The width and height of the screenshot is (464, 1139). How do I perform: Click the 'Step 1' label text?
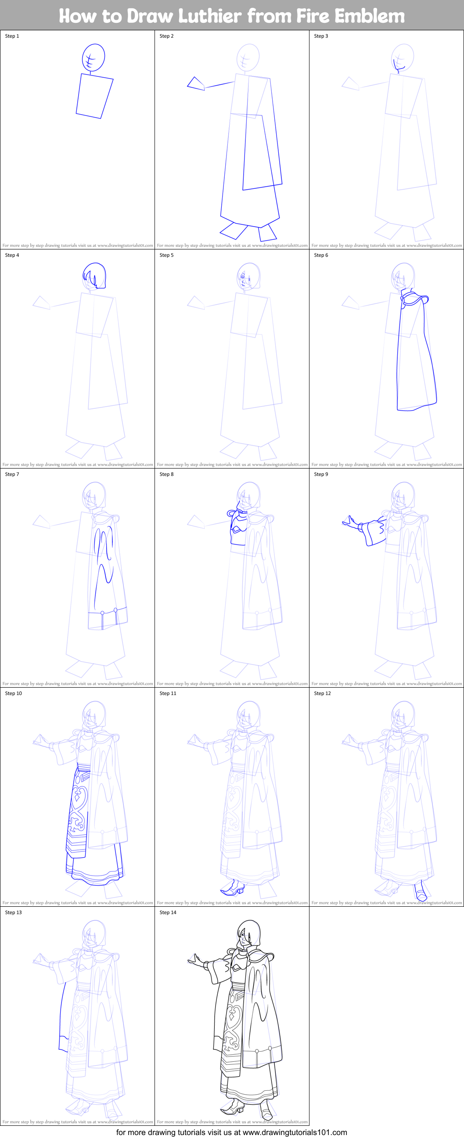tap(12, 36)
